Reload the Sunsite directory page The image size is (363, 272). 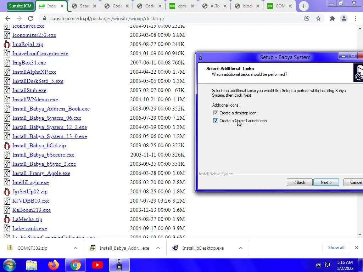30,18
